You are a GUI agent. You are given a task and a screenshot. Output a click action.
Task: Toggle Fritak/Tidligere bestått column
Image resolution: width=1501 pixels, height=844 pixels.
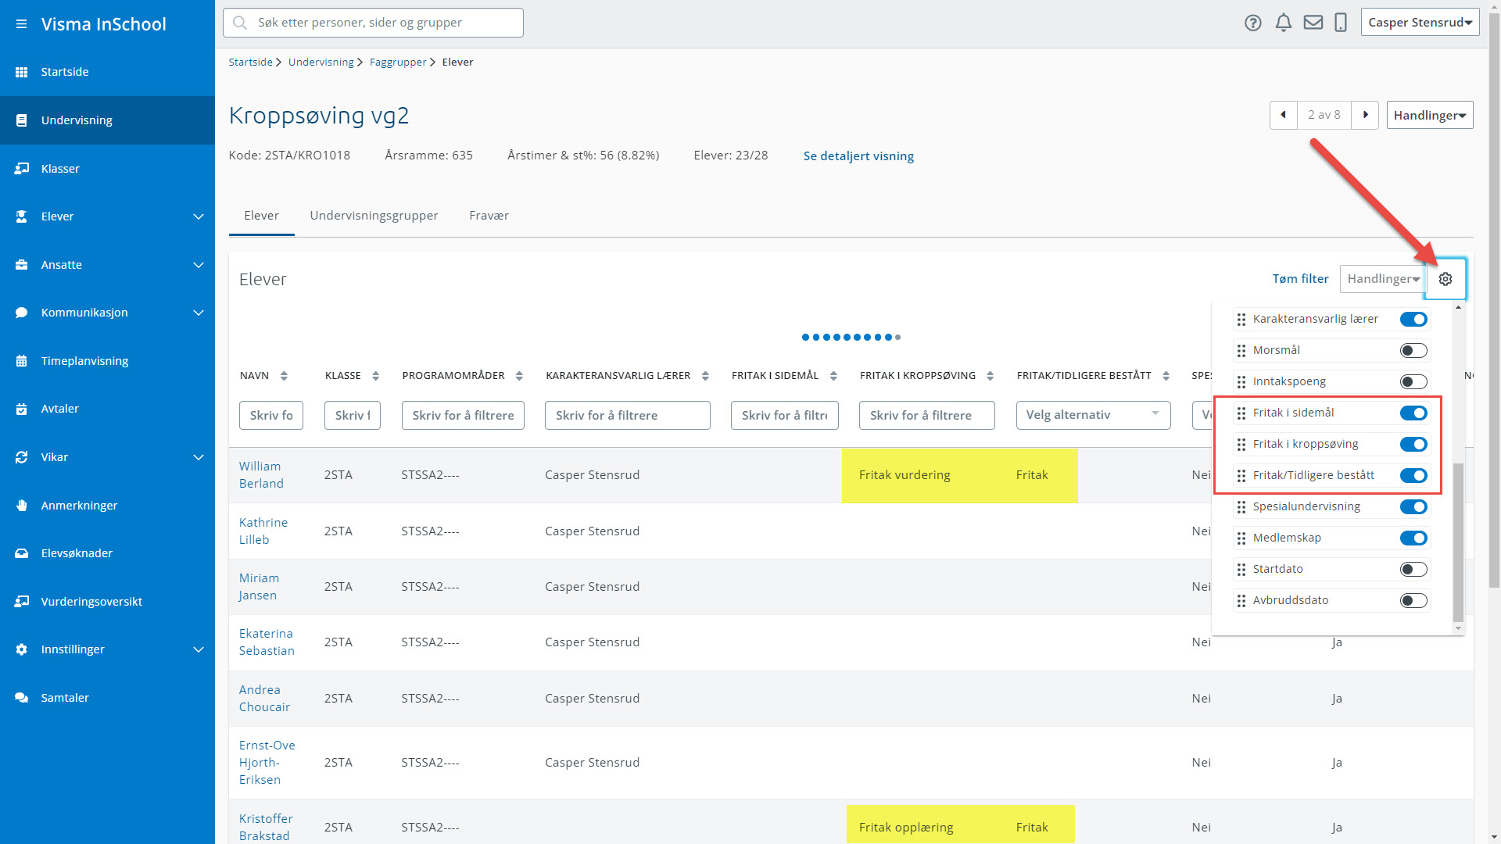coord(1413,476)
